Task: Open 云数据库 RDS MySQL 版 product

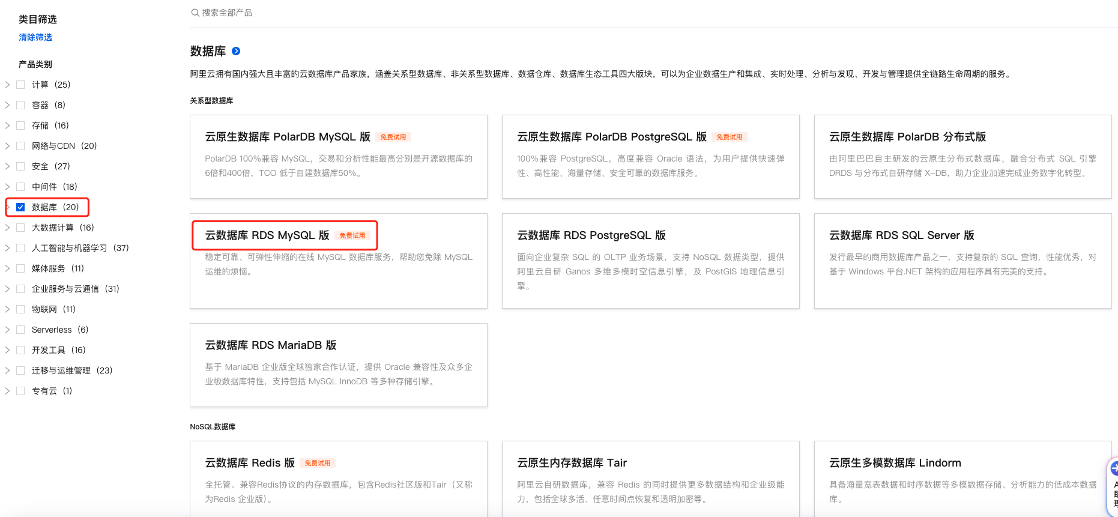Action: (x=267, y=235)
